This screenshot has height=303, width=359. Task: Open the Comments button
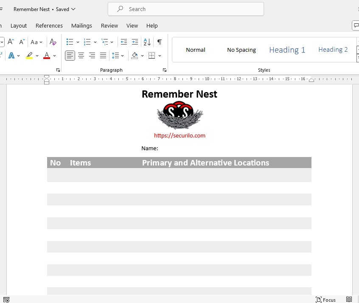356,25
